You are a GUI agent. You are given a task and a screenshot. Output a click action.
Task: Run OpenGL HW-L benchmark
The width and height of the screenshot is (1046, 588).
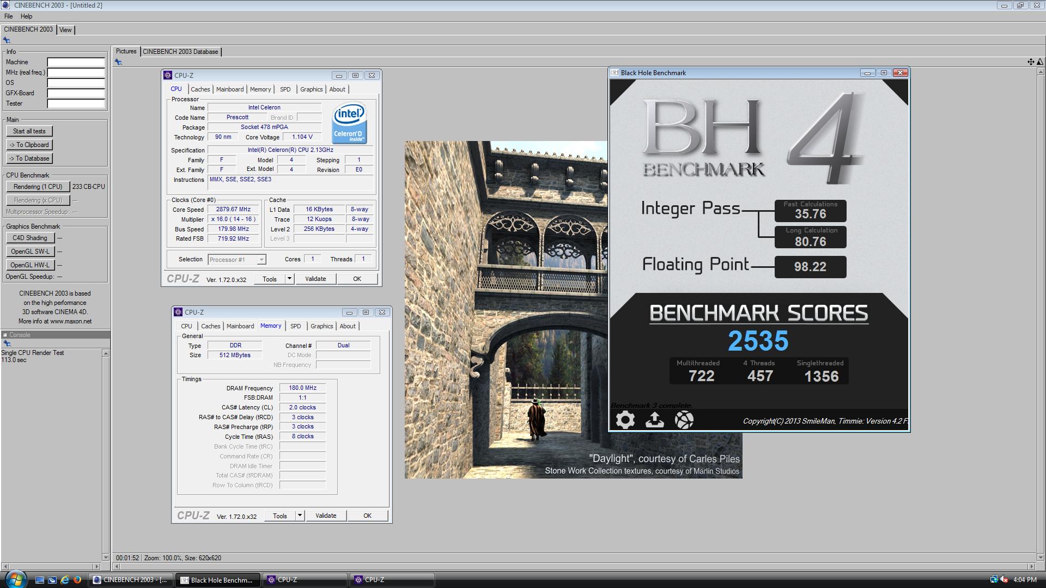(x=30, y=265)
